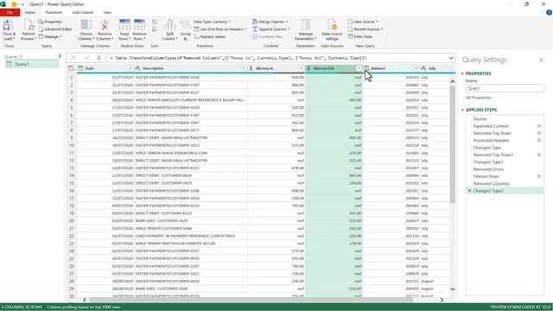553x311 pixels.
Task: Click inside the query Name field
Action: point(505,88)
